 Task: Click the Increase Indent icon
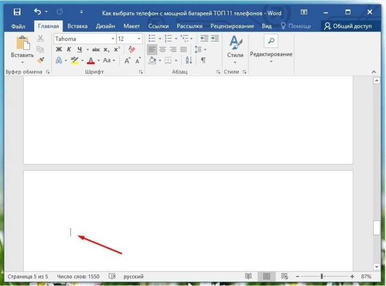[215, 39]
